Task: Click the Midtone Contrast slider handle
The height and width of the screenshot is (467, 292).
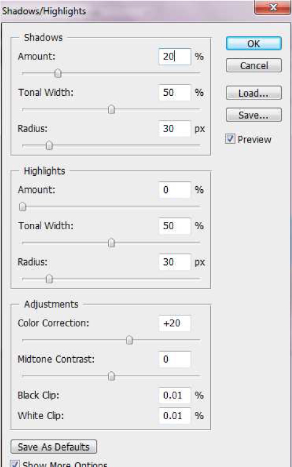Action: pos(111,376)
